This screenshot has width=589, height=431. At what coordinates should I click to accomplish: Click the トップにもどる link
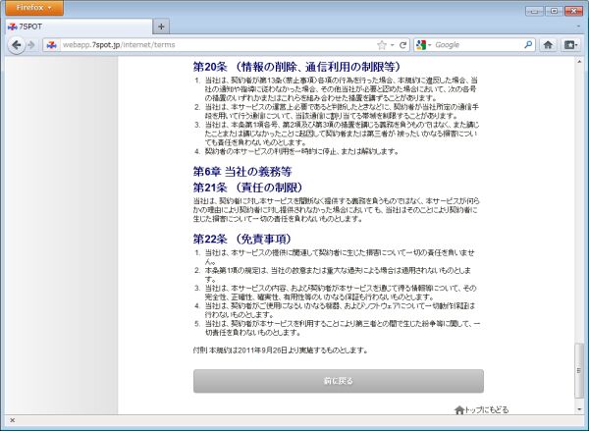488,409
